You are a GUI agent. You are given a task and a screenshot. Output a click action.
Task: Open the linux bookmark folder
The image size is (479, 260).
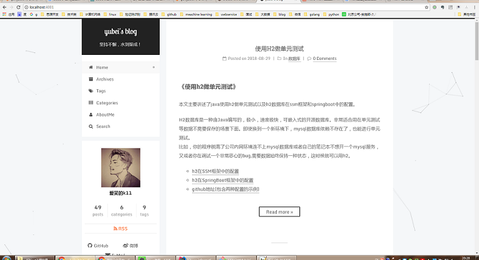point(110,14)
